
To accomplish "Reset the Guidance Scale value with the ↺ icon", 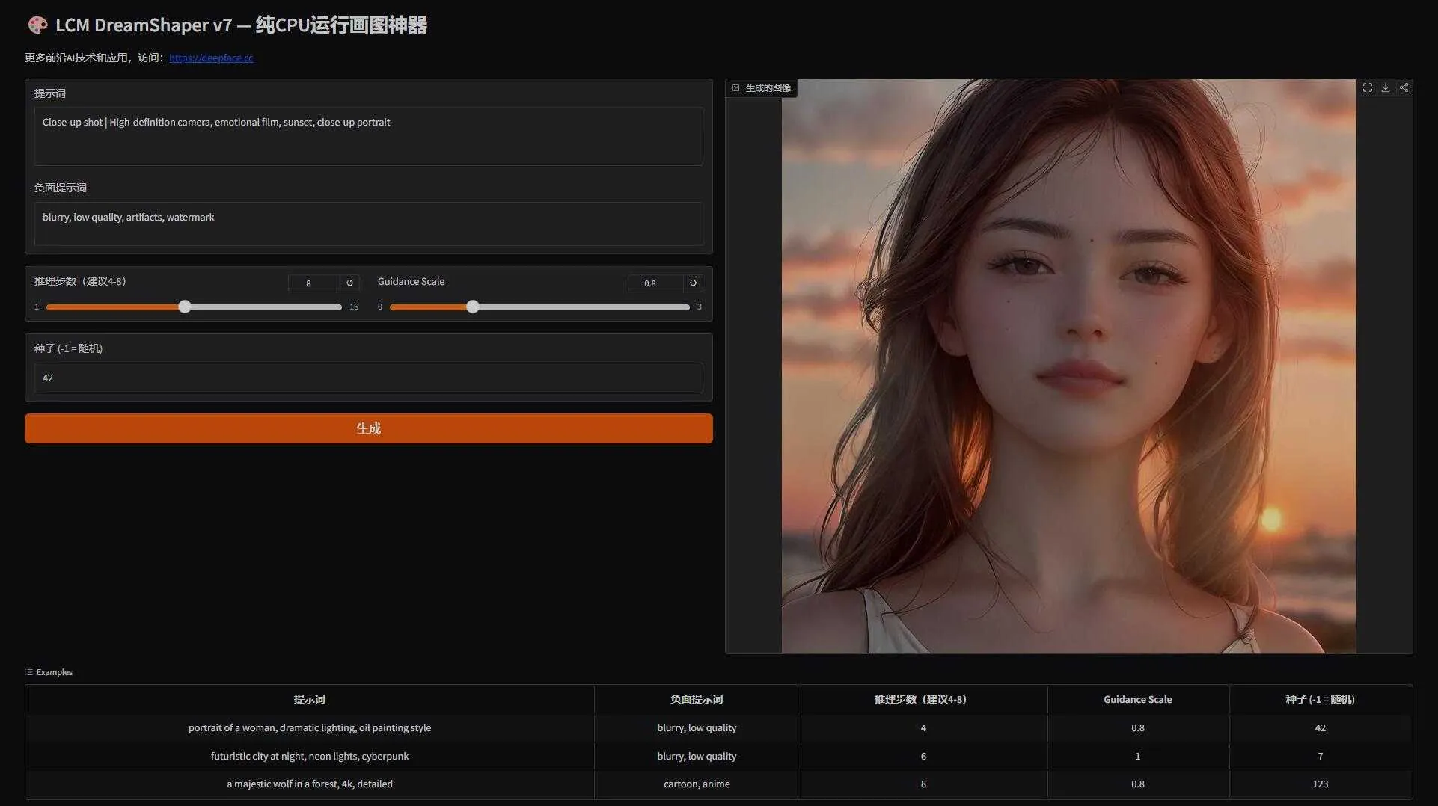I will 692,283.
